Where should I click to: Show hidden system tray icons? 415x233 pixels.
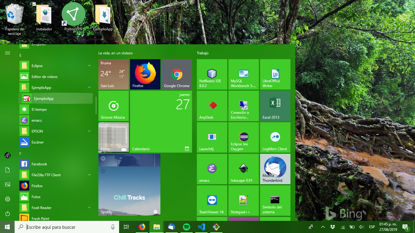323,227
